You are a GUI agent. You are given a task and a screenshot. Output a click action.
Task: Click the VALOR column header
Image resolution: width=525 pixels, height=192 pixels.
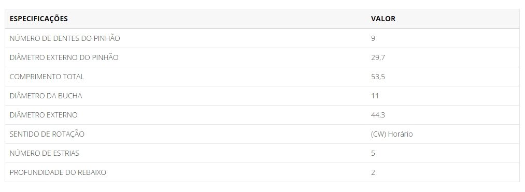pyautogui.click(x=383, y=19)
